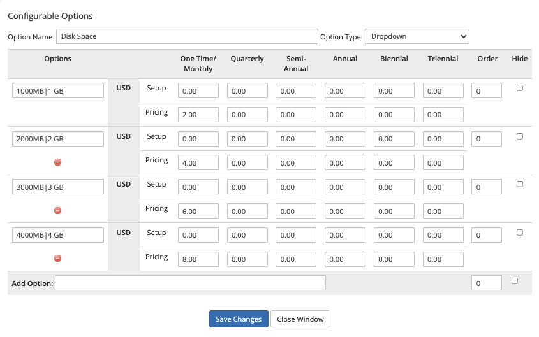Select Semi-Annual Pricing field for 3000MB|3 GB
The height and width of the screenshot is (337, 539).
tap(295, 211)
